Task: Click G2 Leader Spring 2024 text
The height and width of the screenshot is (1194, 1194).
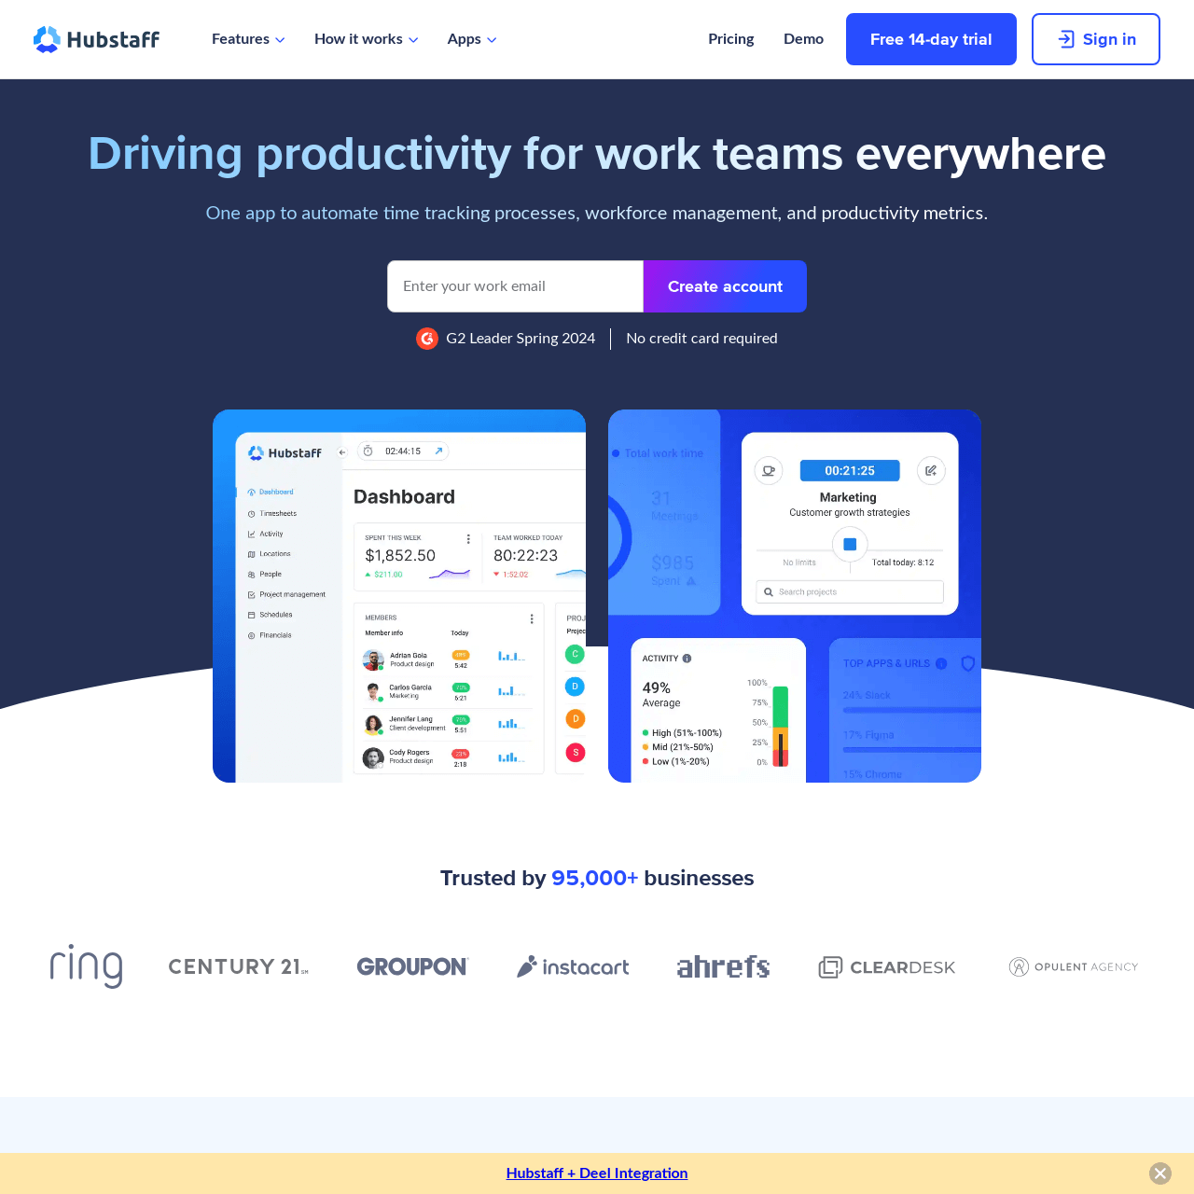Action: coord(521,339)
